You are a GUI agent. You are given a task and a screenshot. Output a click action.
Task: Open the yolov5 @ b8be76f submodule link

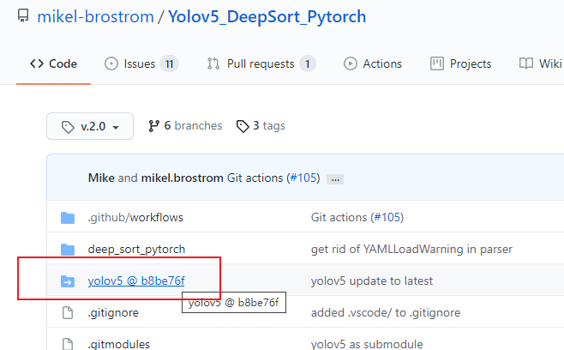point(136,281)
